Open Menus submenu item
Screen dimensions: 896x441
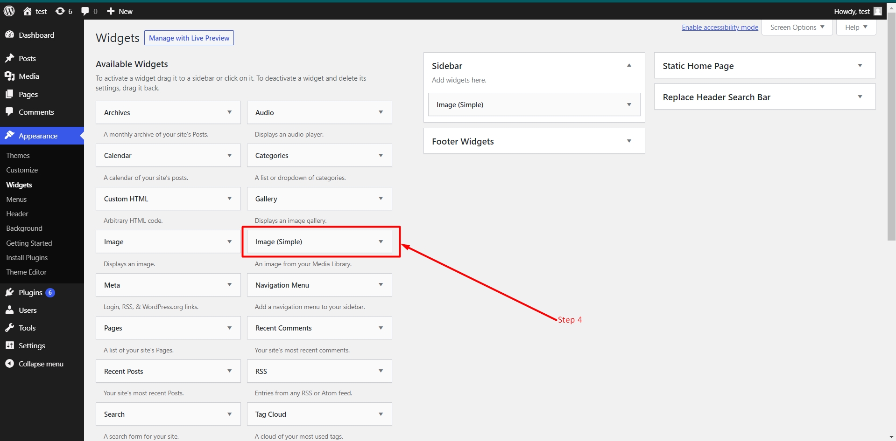pos(16,199)
